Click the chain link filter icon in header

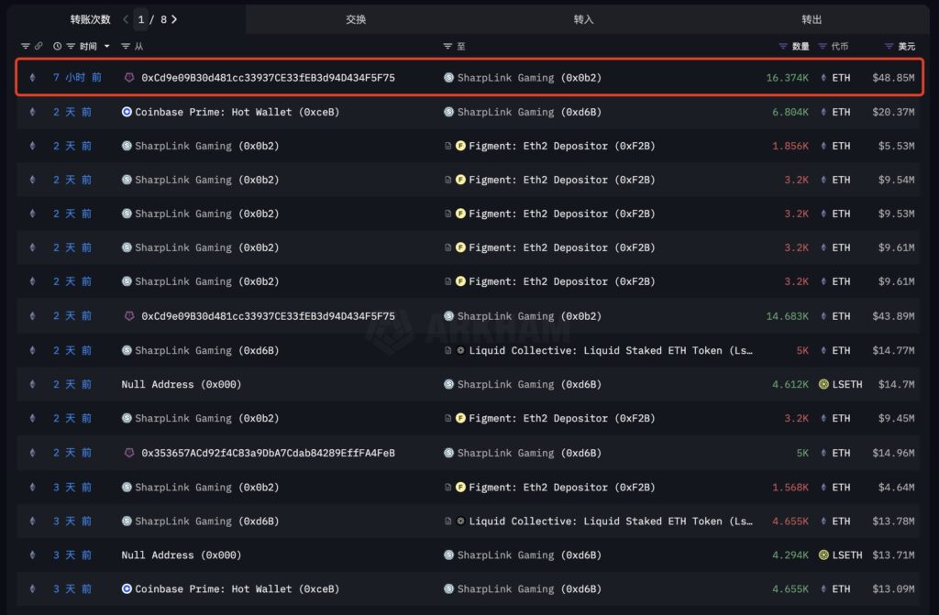click(38, 46)
